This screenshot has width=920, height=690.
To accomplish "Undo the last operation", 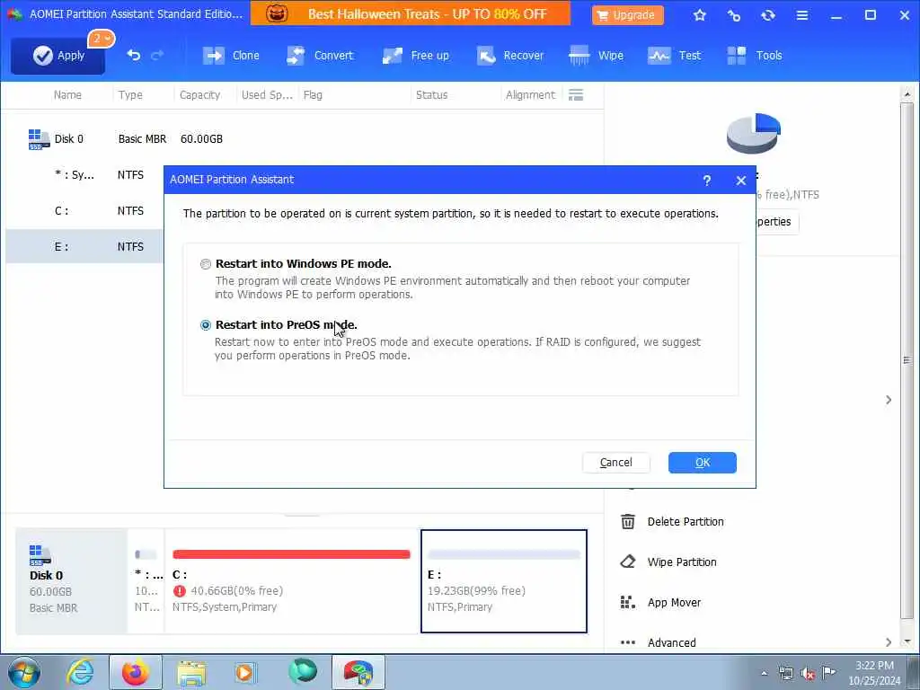I will (133, 55).
